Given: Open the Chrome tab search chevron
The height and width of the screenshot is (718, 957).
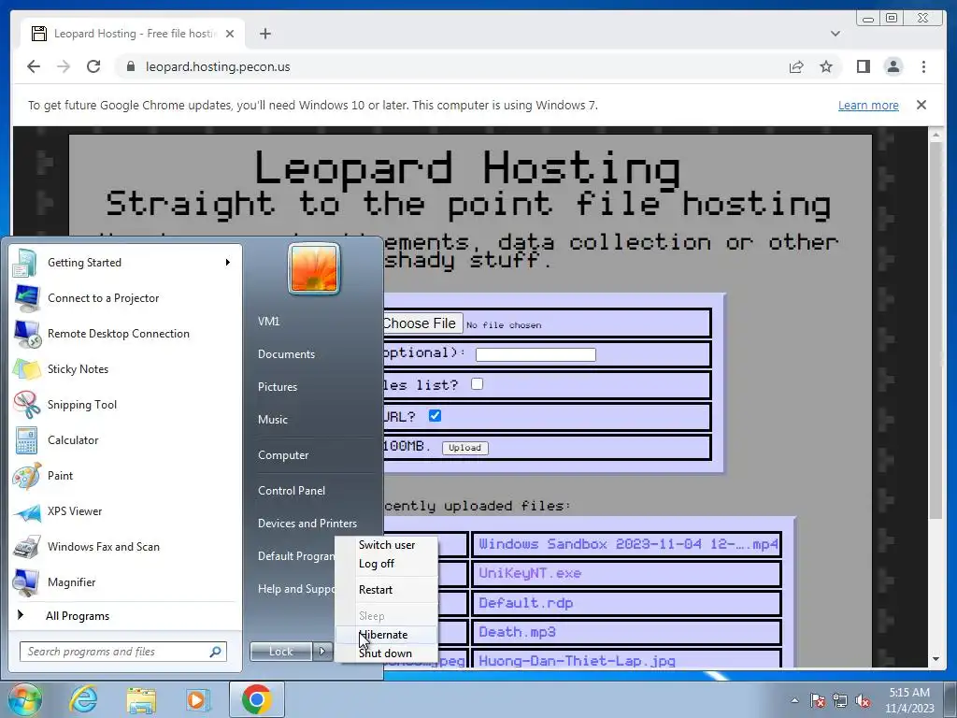Looking at the screenshot, I should [x=835, y=34].
